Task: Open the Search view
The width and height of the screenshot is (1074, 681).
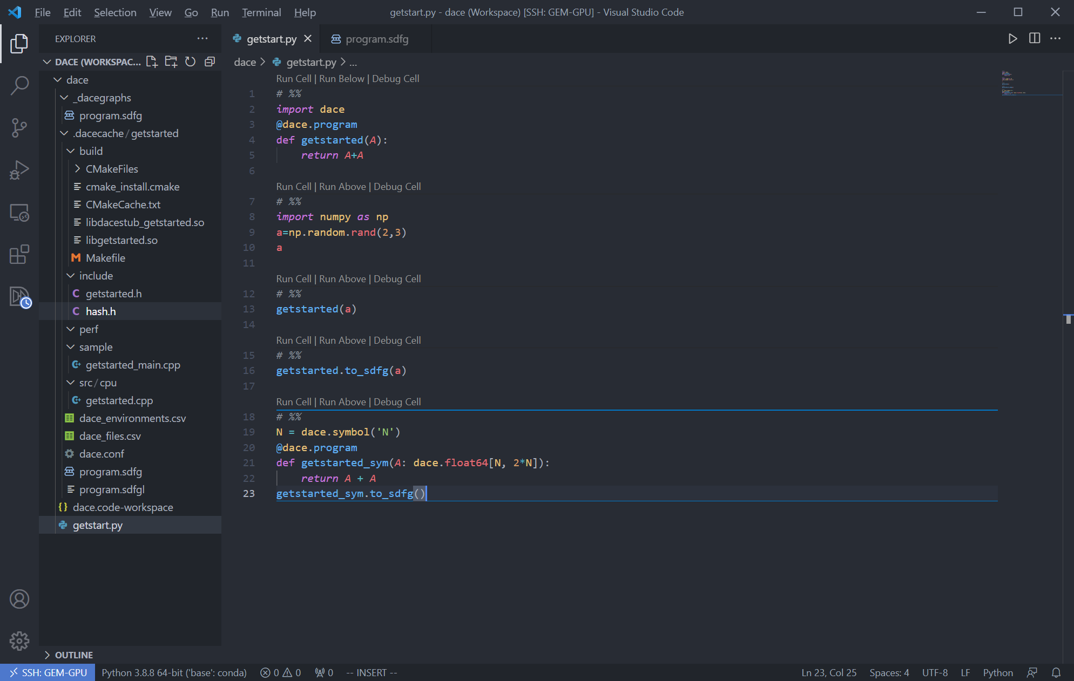Action: click(x=19, y=86)
